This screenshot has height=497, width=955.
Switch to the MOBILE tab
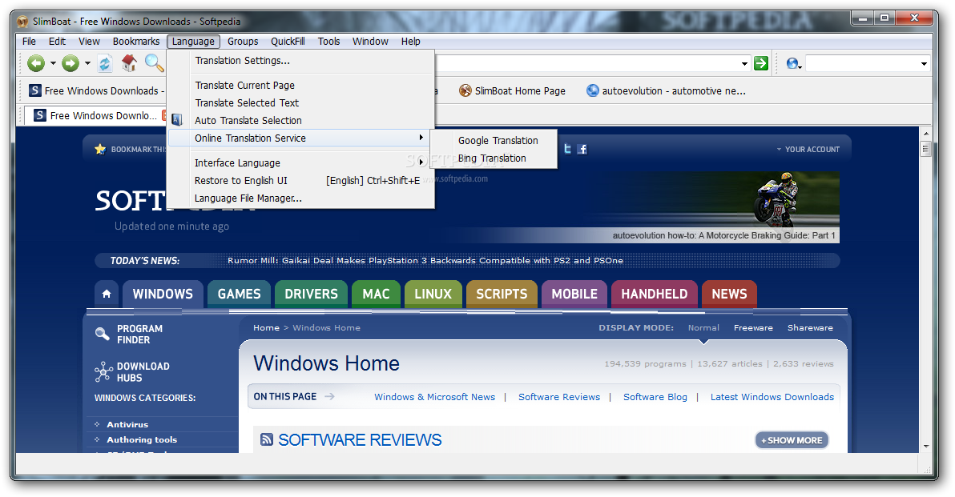click(x=574, y=294)
